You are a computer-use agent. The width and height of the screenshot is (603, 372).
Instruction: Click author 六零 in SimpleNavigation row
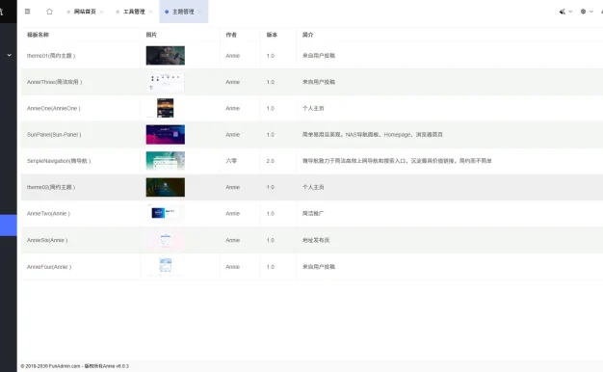click(x=231, y=161)
